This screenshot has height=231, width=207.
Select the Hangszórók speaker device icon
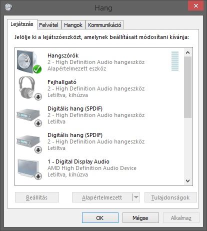(x=29, y=62)
